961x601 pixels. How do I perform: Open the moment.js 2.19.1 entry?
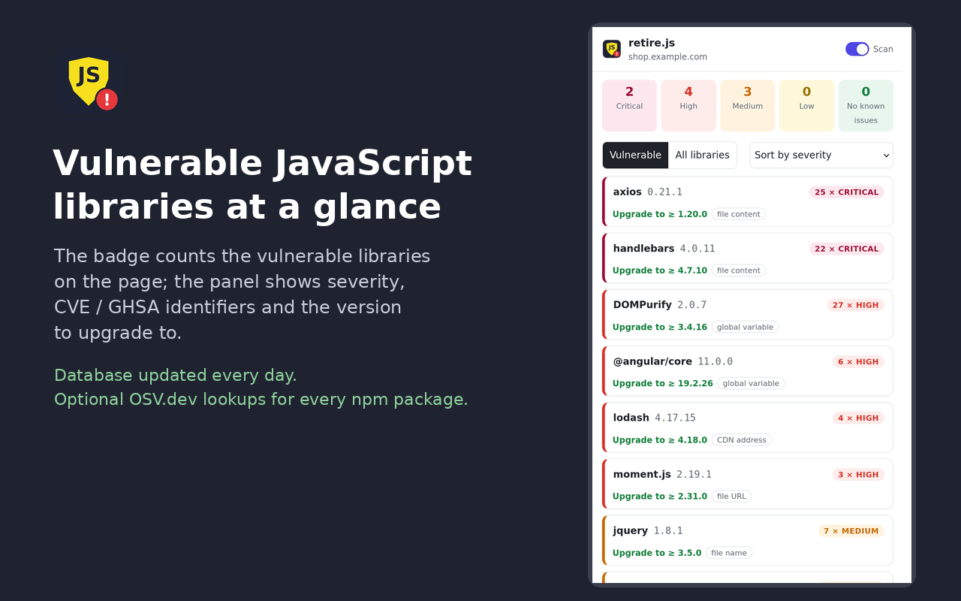(748, 484)
